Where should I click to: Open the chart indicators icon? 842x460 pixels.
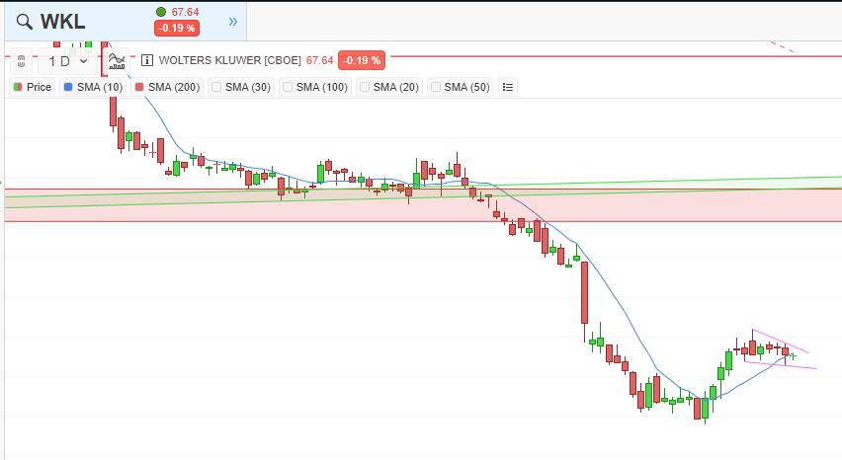pos(117,61)
